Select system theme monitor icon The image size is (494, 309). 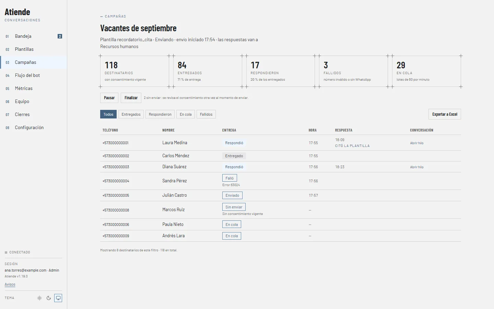tap(58, 298)
